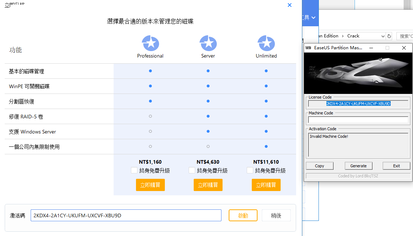Screen dimensions: 413x236
Task: Click the License Code field in keygen
Action: coord(358,104)
